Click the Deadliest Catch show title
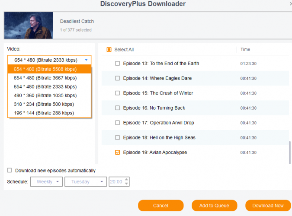The width and height of the screenshot is (292, 216). (77, 21)
